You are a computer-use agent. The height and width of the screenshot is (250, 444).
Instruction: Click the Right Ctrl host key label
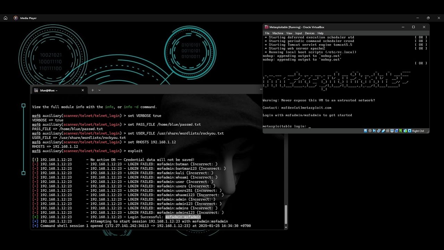418,131
